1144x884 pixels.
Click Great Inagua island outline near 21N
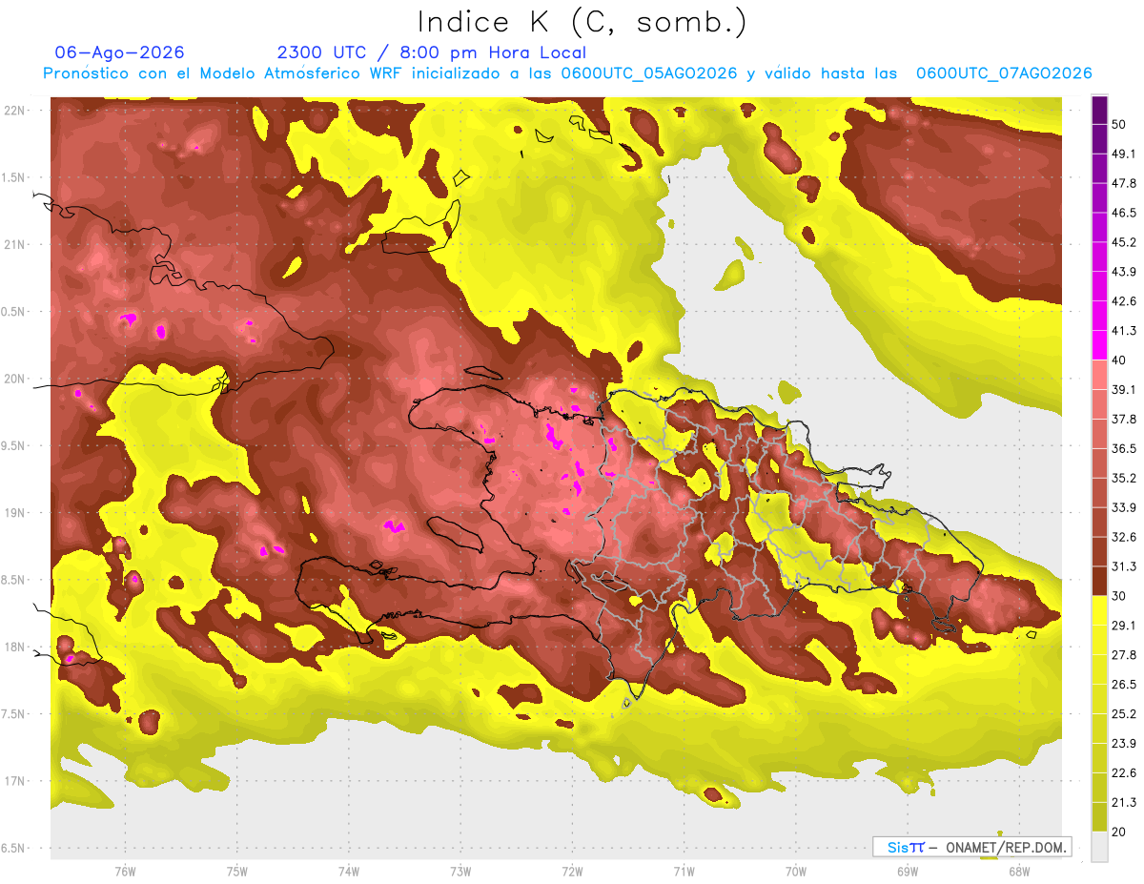421,232
